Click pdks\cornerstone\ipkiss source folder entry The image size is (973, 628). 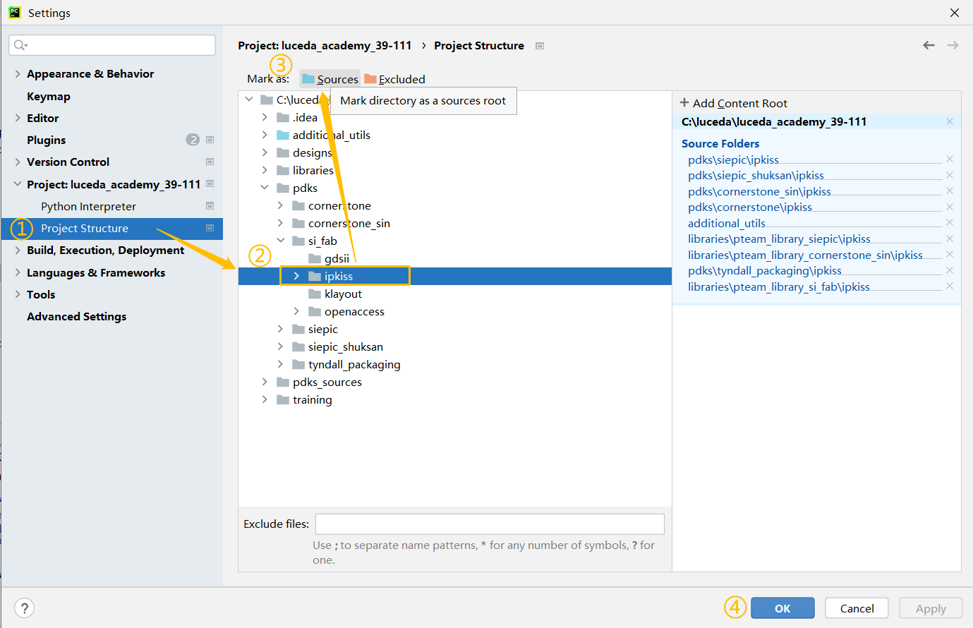click(750, 207)
